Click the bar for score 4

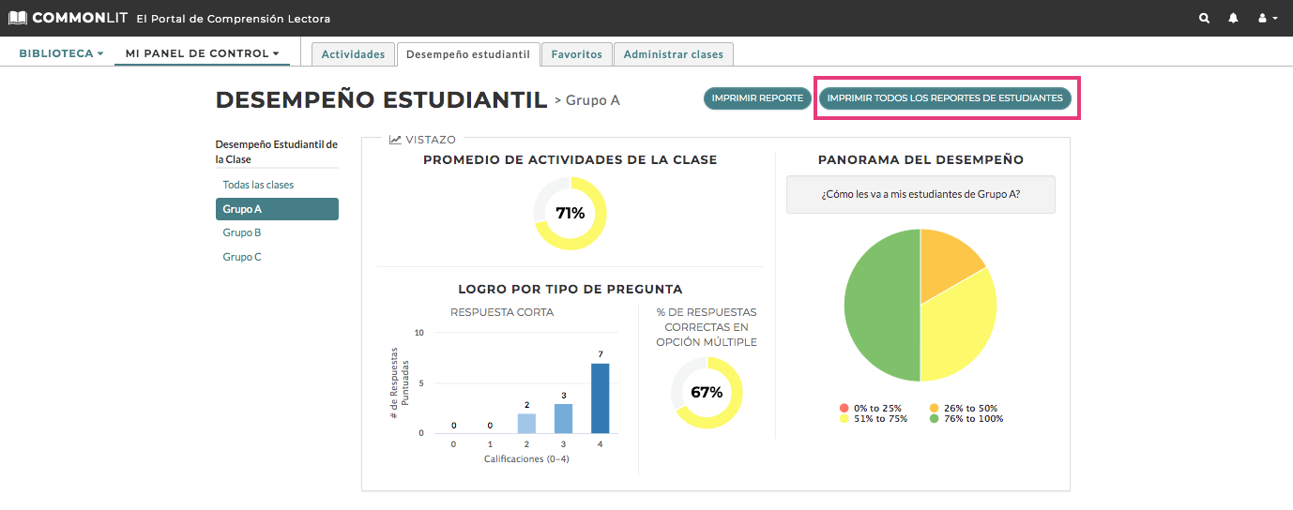click(601, 397)
